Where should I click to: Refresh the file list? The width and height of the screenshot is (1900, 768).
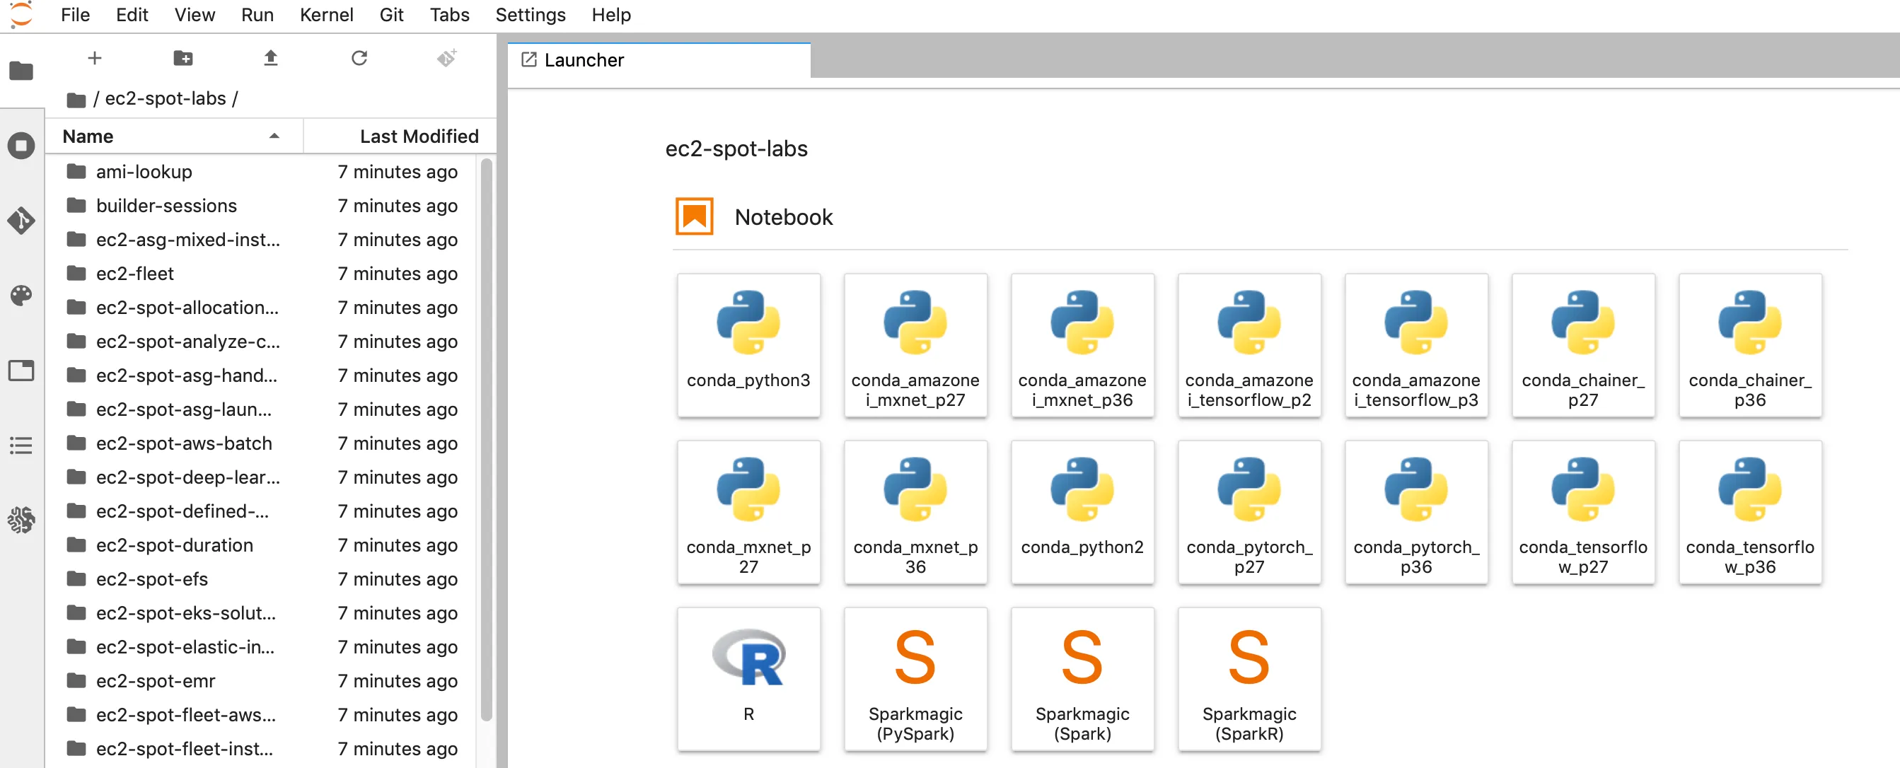[359, 57]
